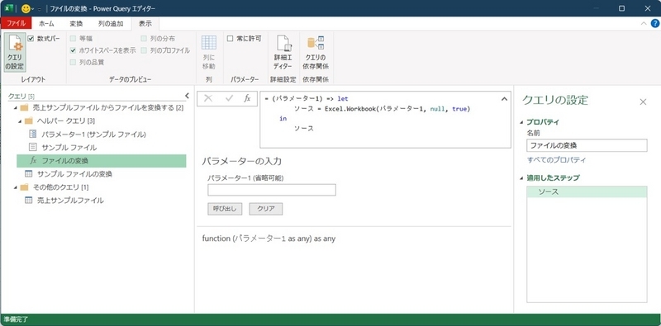Switch to the 列の追加 tab
This screenshot has width=661, height=326.
pyautogui.click(x=111, y=24)
